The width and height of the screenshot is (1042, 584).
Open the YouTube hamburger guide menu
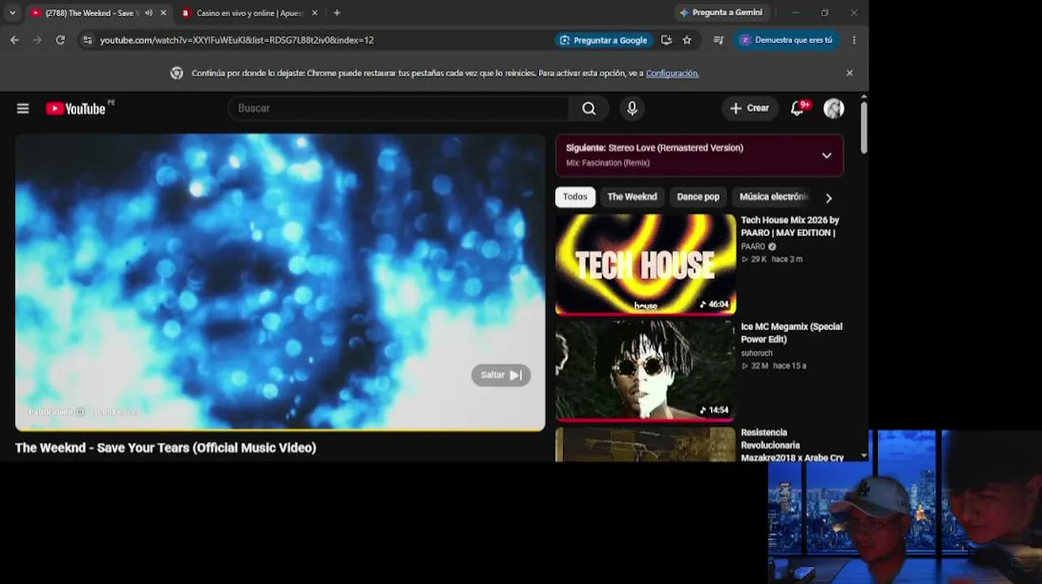click(23, 109)
